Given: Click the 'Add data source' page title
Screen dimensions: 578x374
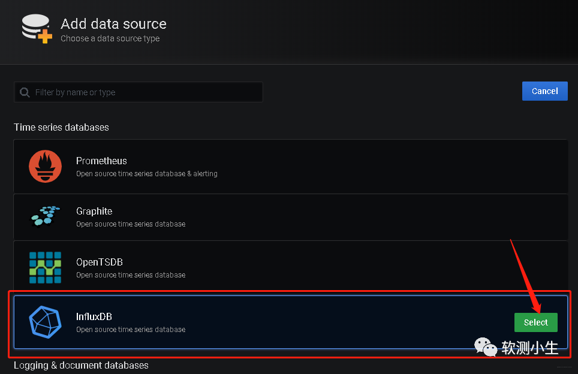Looking at the screenshot, I should [113, 24].
